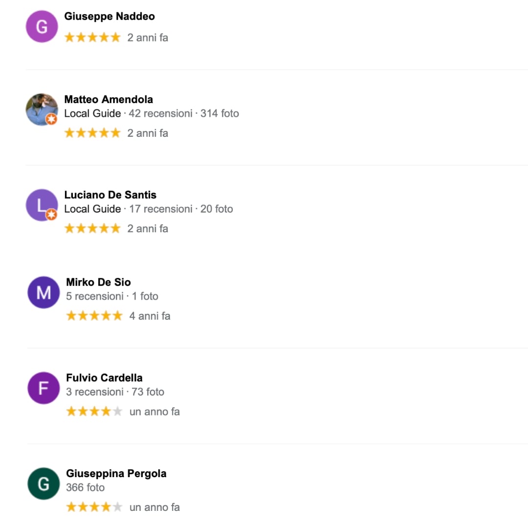Viewport: 528px width, 528px height.
Task: Open Giuseppe Naddeo's pink G avatar
Action: [42, 26]
